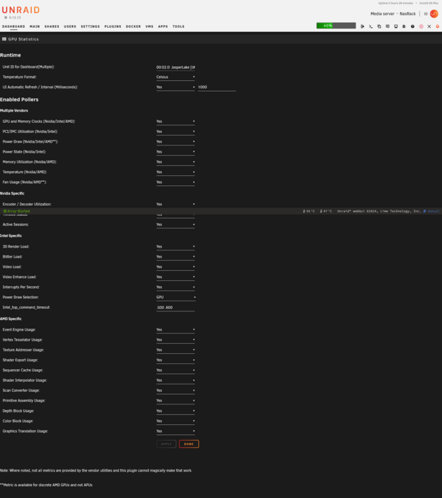Open the Power Draw (Nvidia/Intel/AMD) dropdown
Screen dimensions: 442x498
[x=175, y=142]
